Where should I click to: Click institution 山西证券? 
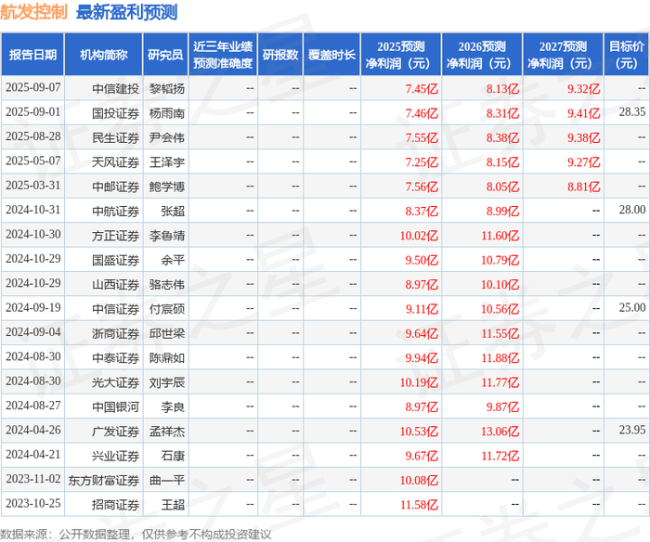click(x=116, y=284)
